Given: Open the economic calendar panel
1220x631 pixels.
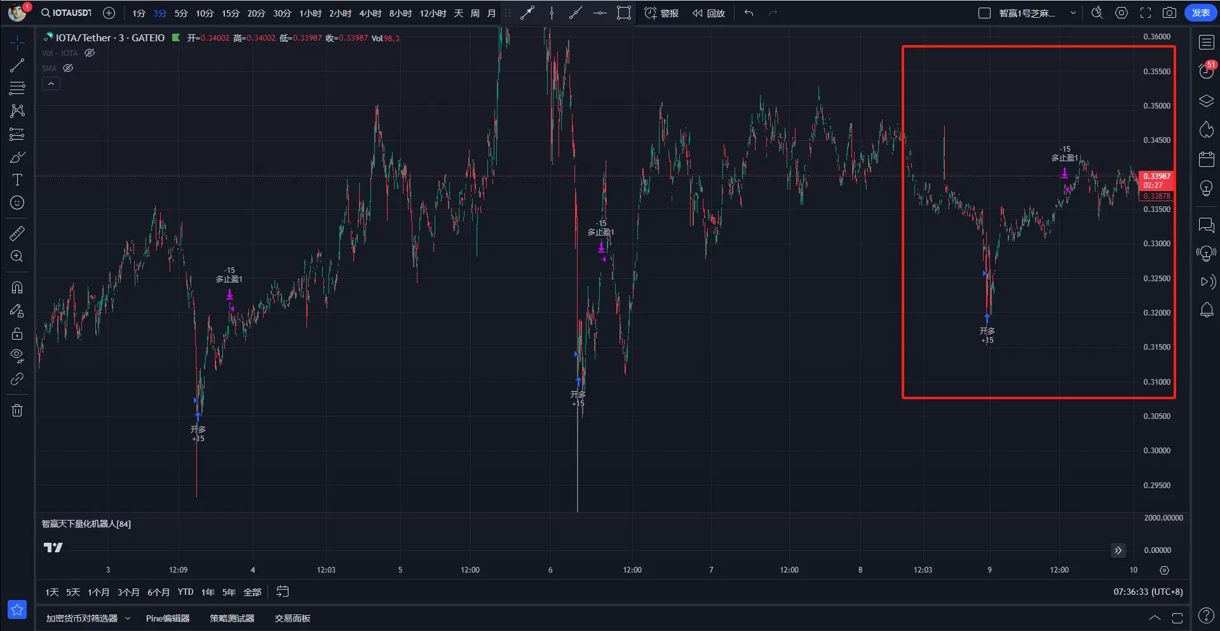Looking at the screenshot, I should pyautogui.click(x=1206, y=159).
